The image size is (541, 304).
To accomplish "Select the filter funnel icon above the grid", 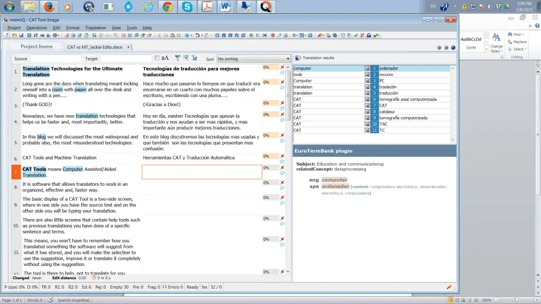I will point(178,59).
